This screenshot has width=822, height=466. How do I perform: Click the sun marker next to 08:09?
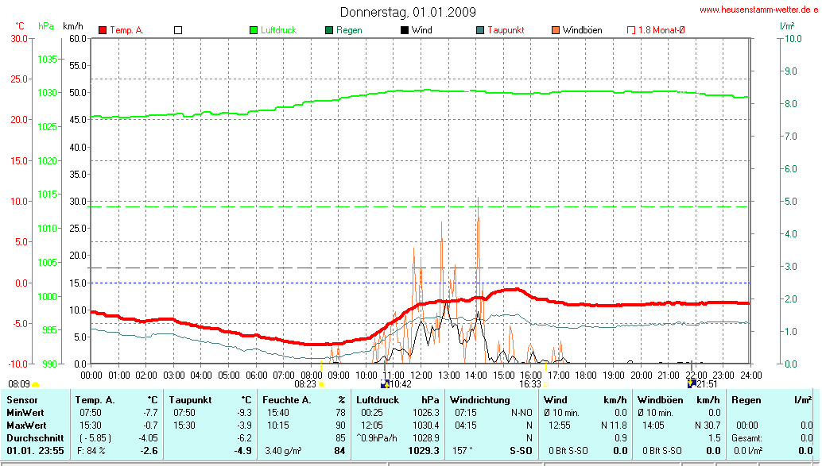[x=35, y=384]
